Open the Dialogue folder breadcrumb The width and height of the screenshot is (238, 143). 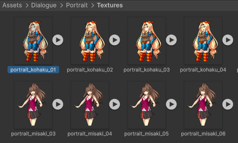click(44, 5)
